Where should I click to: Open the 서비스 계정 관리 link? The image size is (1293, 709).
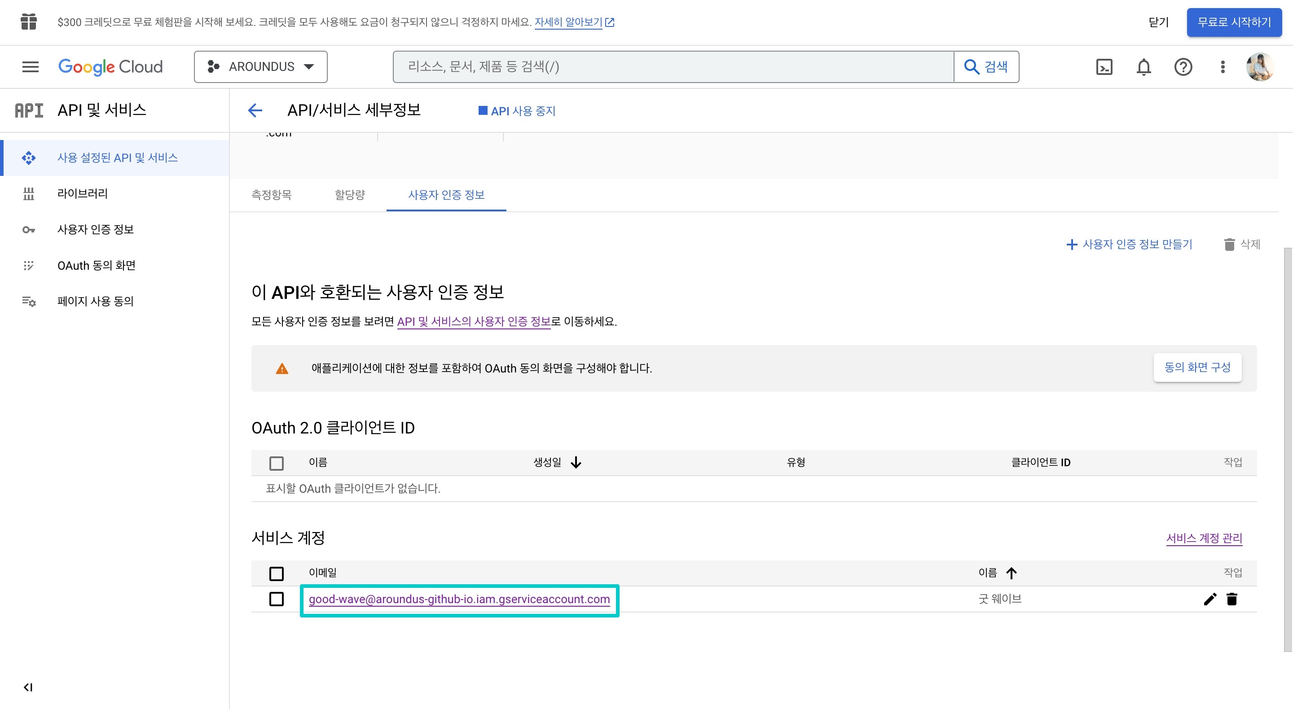1204,538
